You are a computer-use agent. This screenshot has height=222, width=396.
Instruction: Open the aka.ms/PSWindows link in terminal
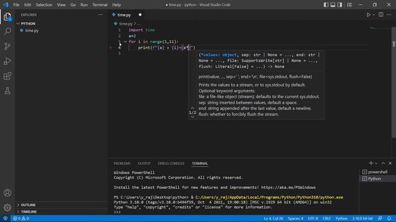pos(288,187)
